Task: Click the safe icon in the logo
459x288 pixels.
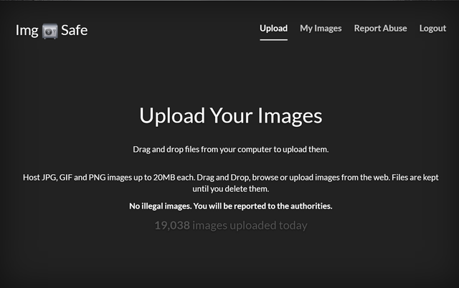Action: pos(49,31)
